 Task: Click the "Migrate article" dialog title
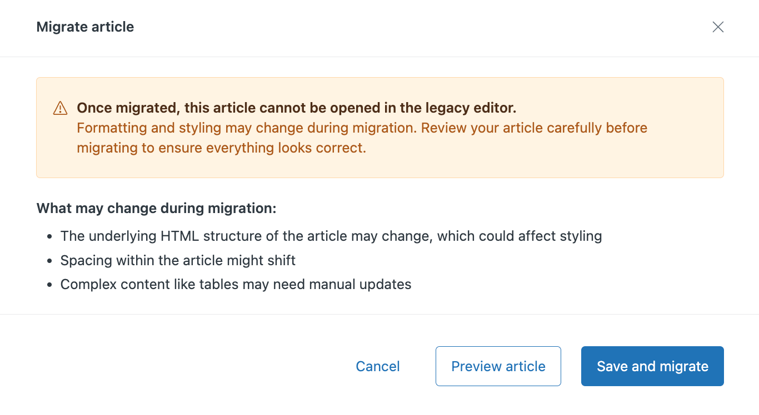click(x=85, y=27)
